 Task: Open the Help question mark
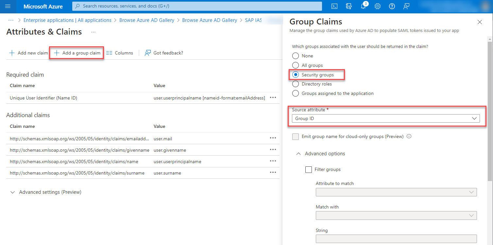pos(392,6)
